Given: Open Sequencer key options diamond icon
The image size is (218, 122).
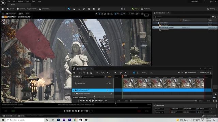Looking at the screenshot, I should coord(115,73).
